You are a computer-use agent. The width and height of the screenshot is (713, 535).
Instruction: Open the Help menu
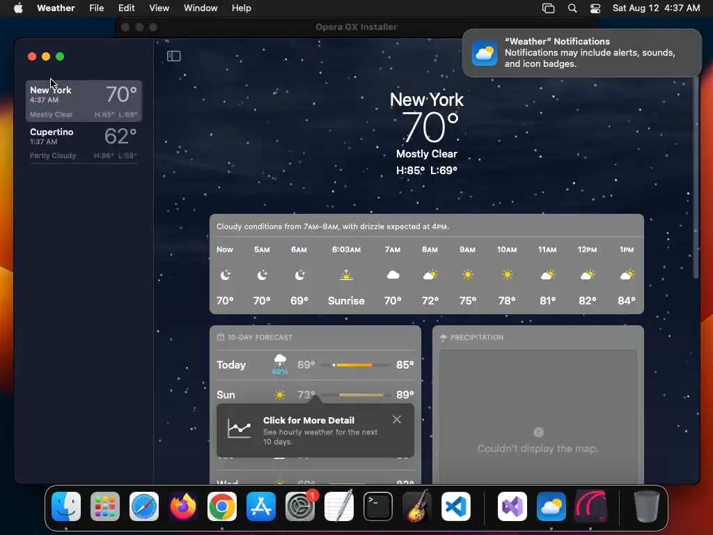tap(241, 8)
